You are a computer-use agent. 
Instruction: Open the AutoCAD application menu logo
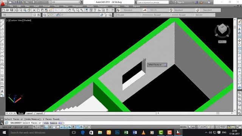click(x=3, y=3)
